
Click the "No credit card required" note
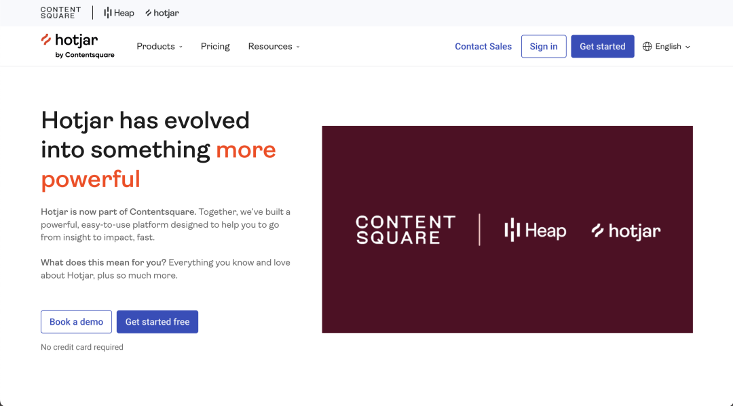[x=82, y=347]
